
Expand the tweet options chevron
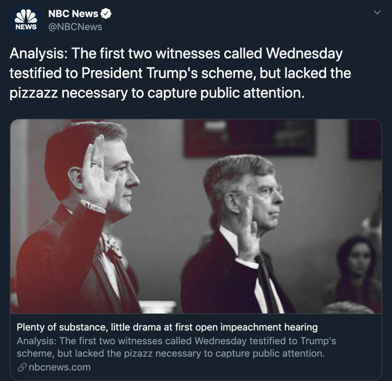click(x=377, y=12)
